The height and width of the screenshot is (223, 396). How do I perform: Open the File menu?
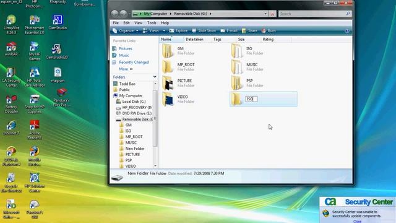pyautogui.click(x=116, y=23)
